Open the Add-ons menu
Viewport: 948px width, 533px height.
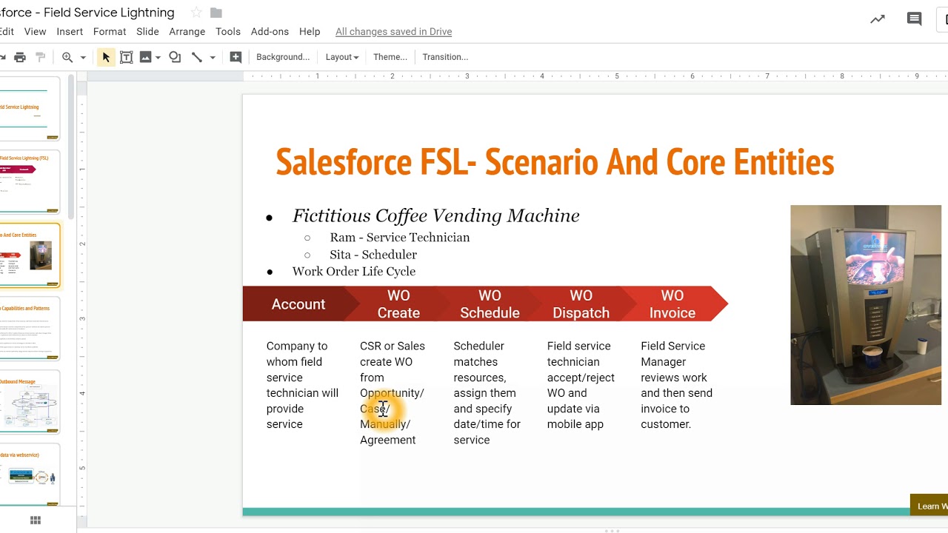[270, 32]
